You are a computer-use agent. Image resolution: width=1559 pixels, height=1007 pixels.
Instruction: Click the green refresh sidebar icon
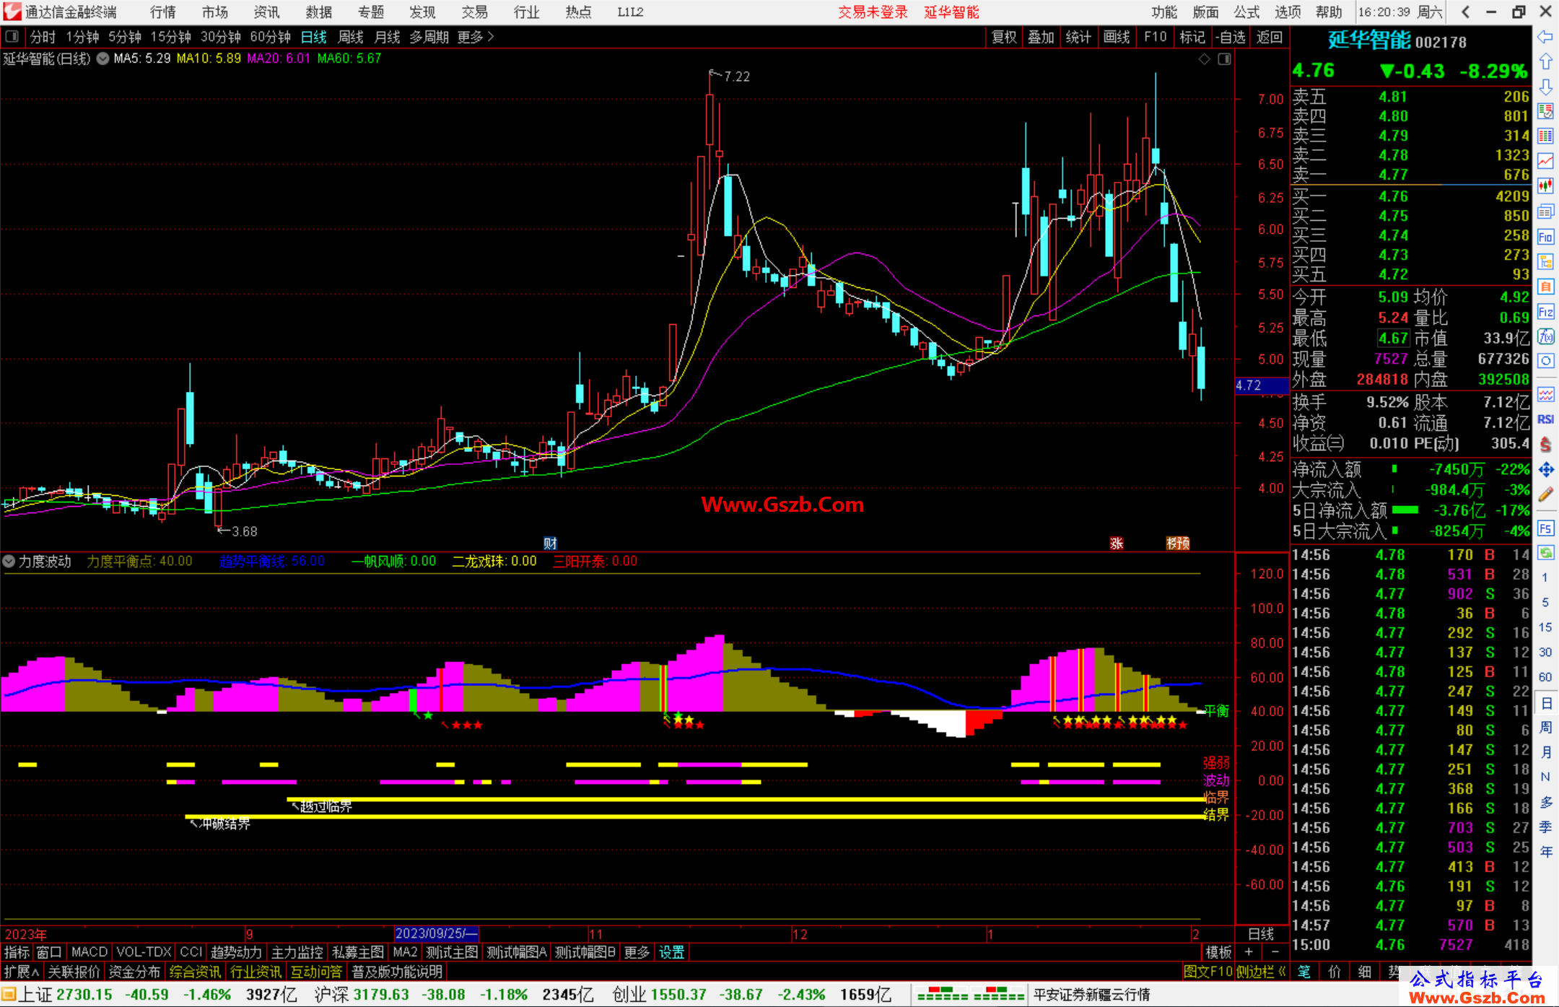pyautogui.click(x=1545, y=553)
